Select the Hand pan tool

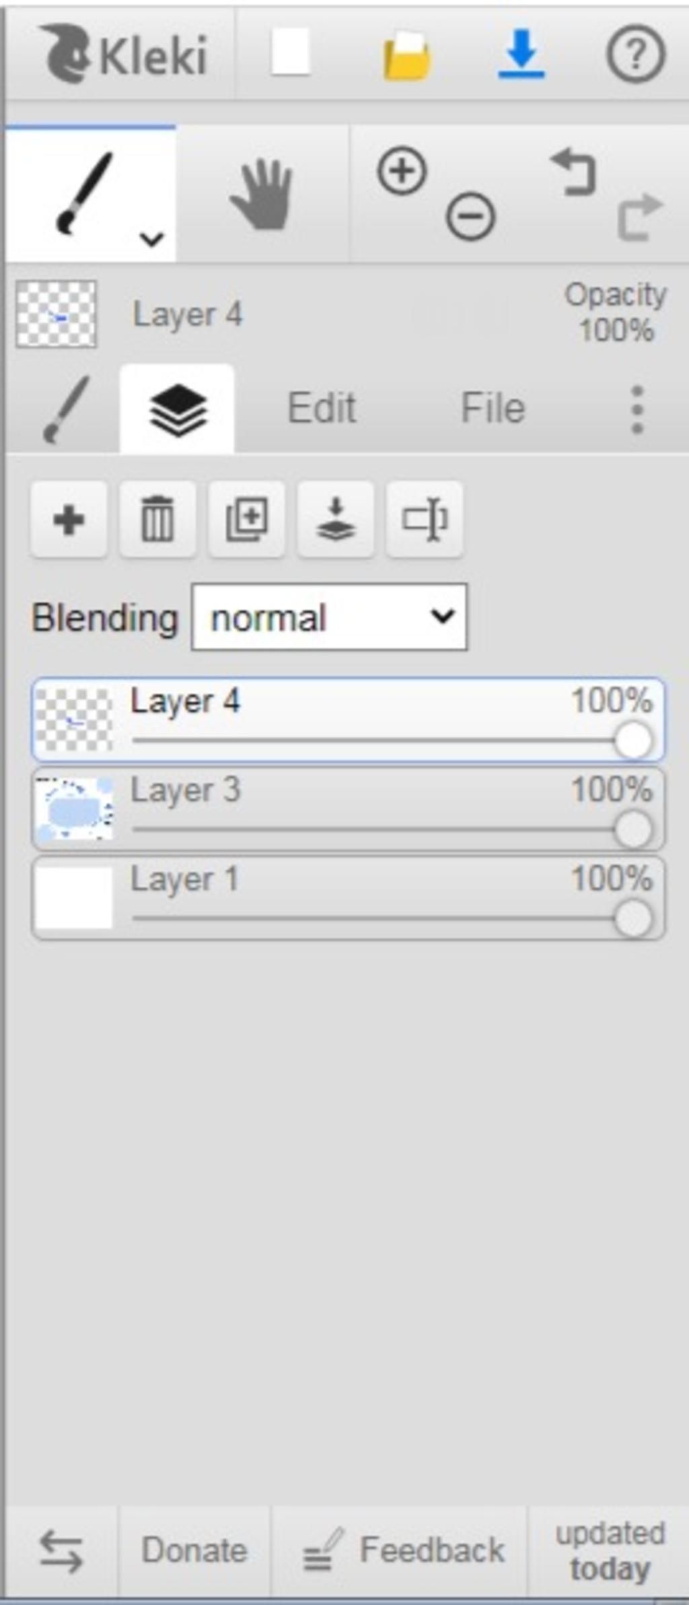[x=262, y=195]
